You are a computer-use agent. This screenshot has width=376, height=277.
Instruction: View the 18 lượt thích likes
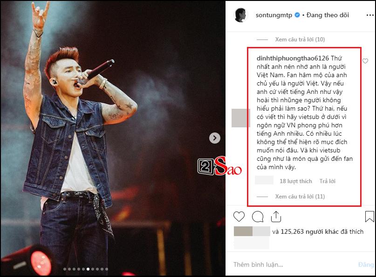point(296,181)
